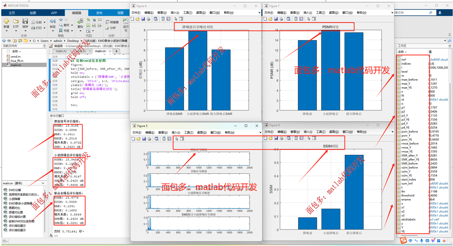Open the 工具(T) menu in Figure 7

click(x=320, y=13)
